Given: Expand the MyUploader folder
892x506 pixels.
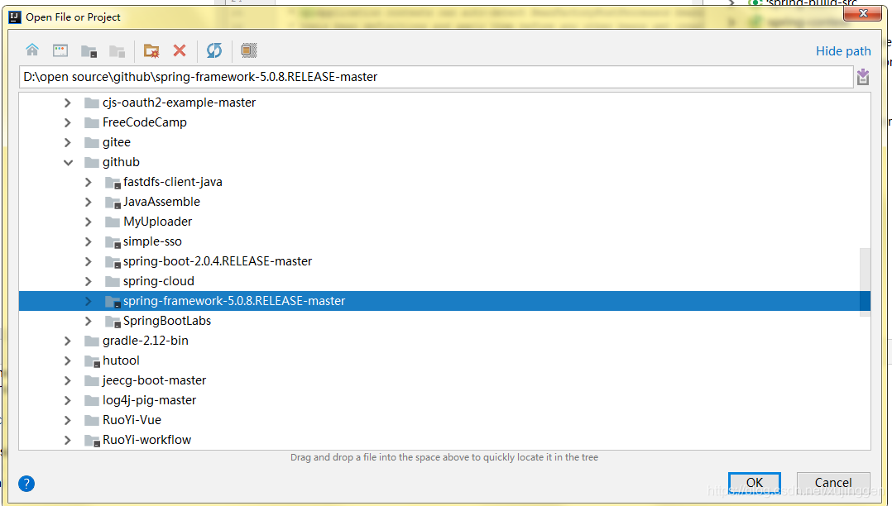Looking at the screenshot, I should click(x=89, y=222).
